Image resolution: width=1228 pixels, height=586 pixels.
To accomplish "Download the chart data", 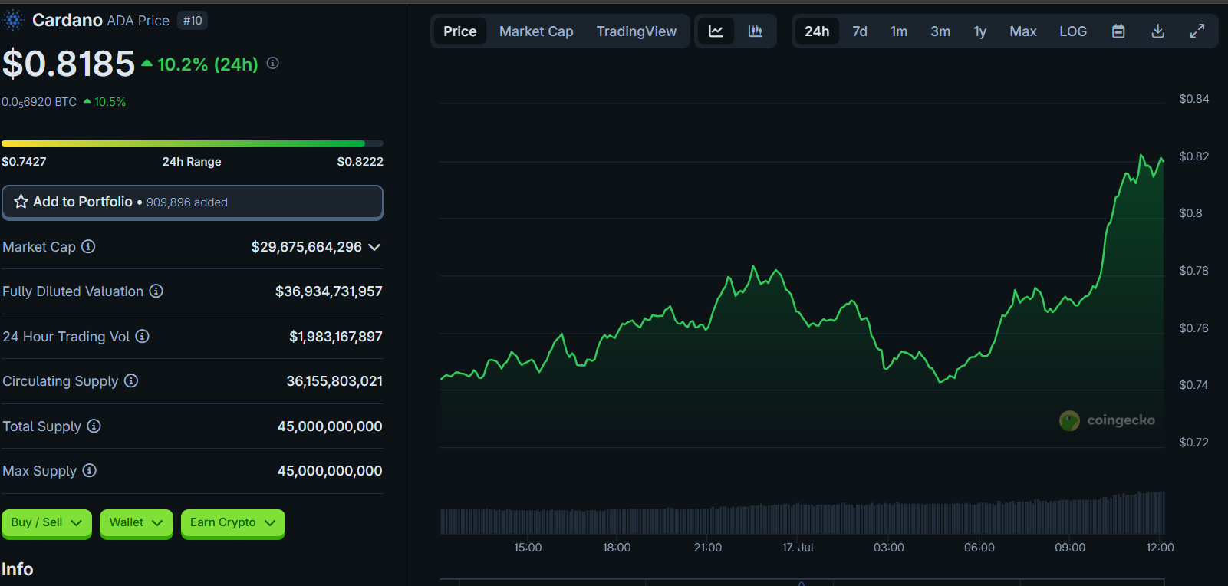I will [x=1158, y=31].
